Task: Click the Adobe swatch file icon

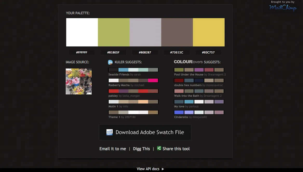Action: [x=110, y=132]
